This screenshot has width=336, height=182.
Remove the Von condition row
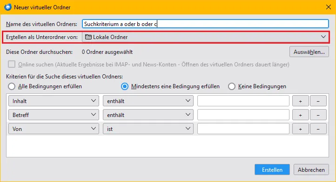(x=318, y=129)
